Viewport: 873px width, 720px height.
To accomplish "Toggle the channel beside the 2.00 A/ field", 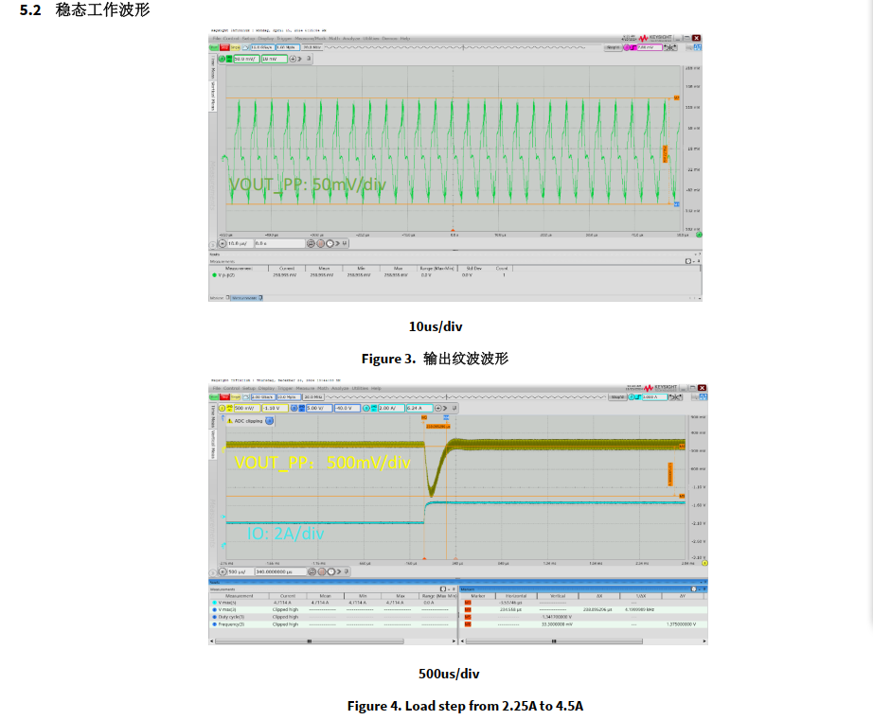I will [x=366, y=409].
